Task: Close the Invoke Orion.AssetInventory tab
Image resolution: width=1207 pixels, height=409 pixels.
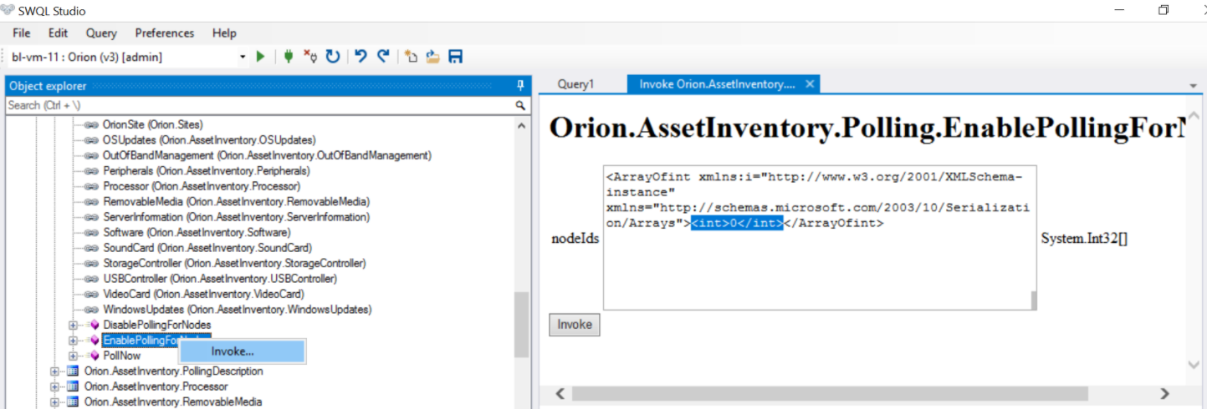Action: point(810,84)
